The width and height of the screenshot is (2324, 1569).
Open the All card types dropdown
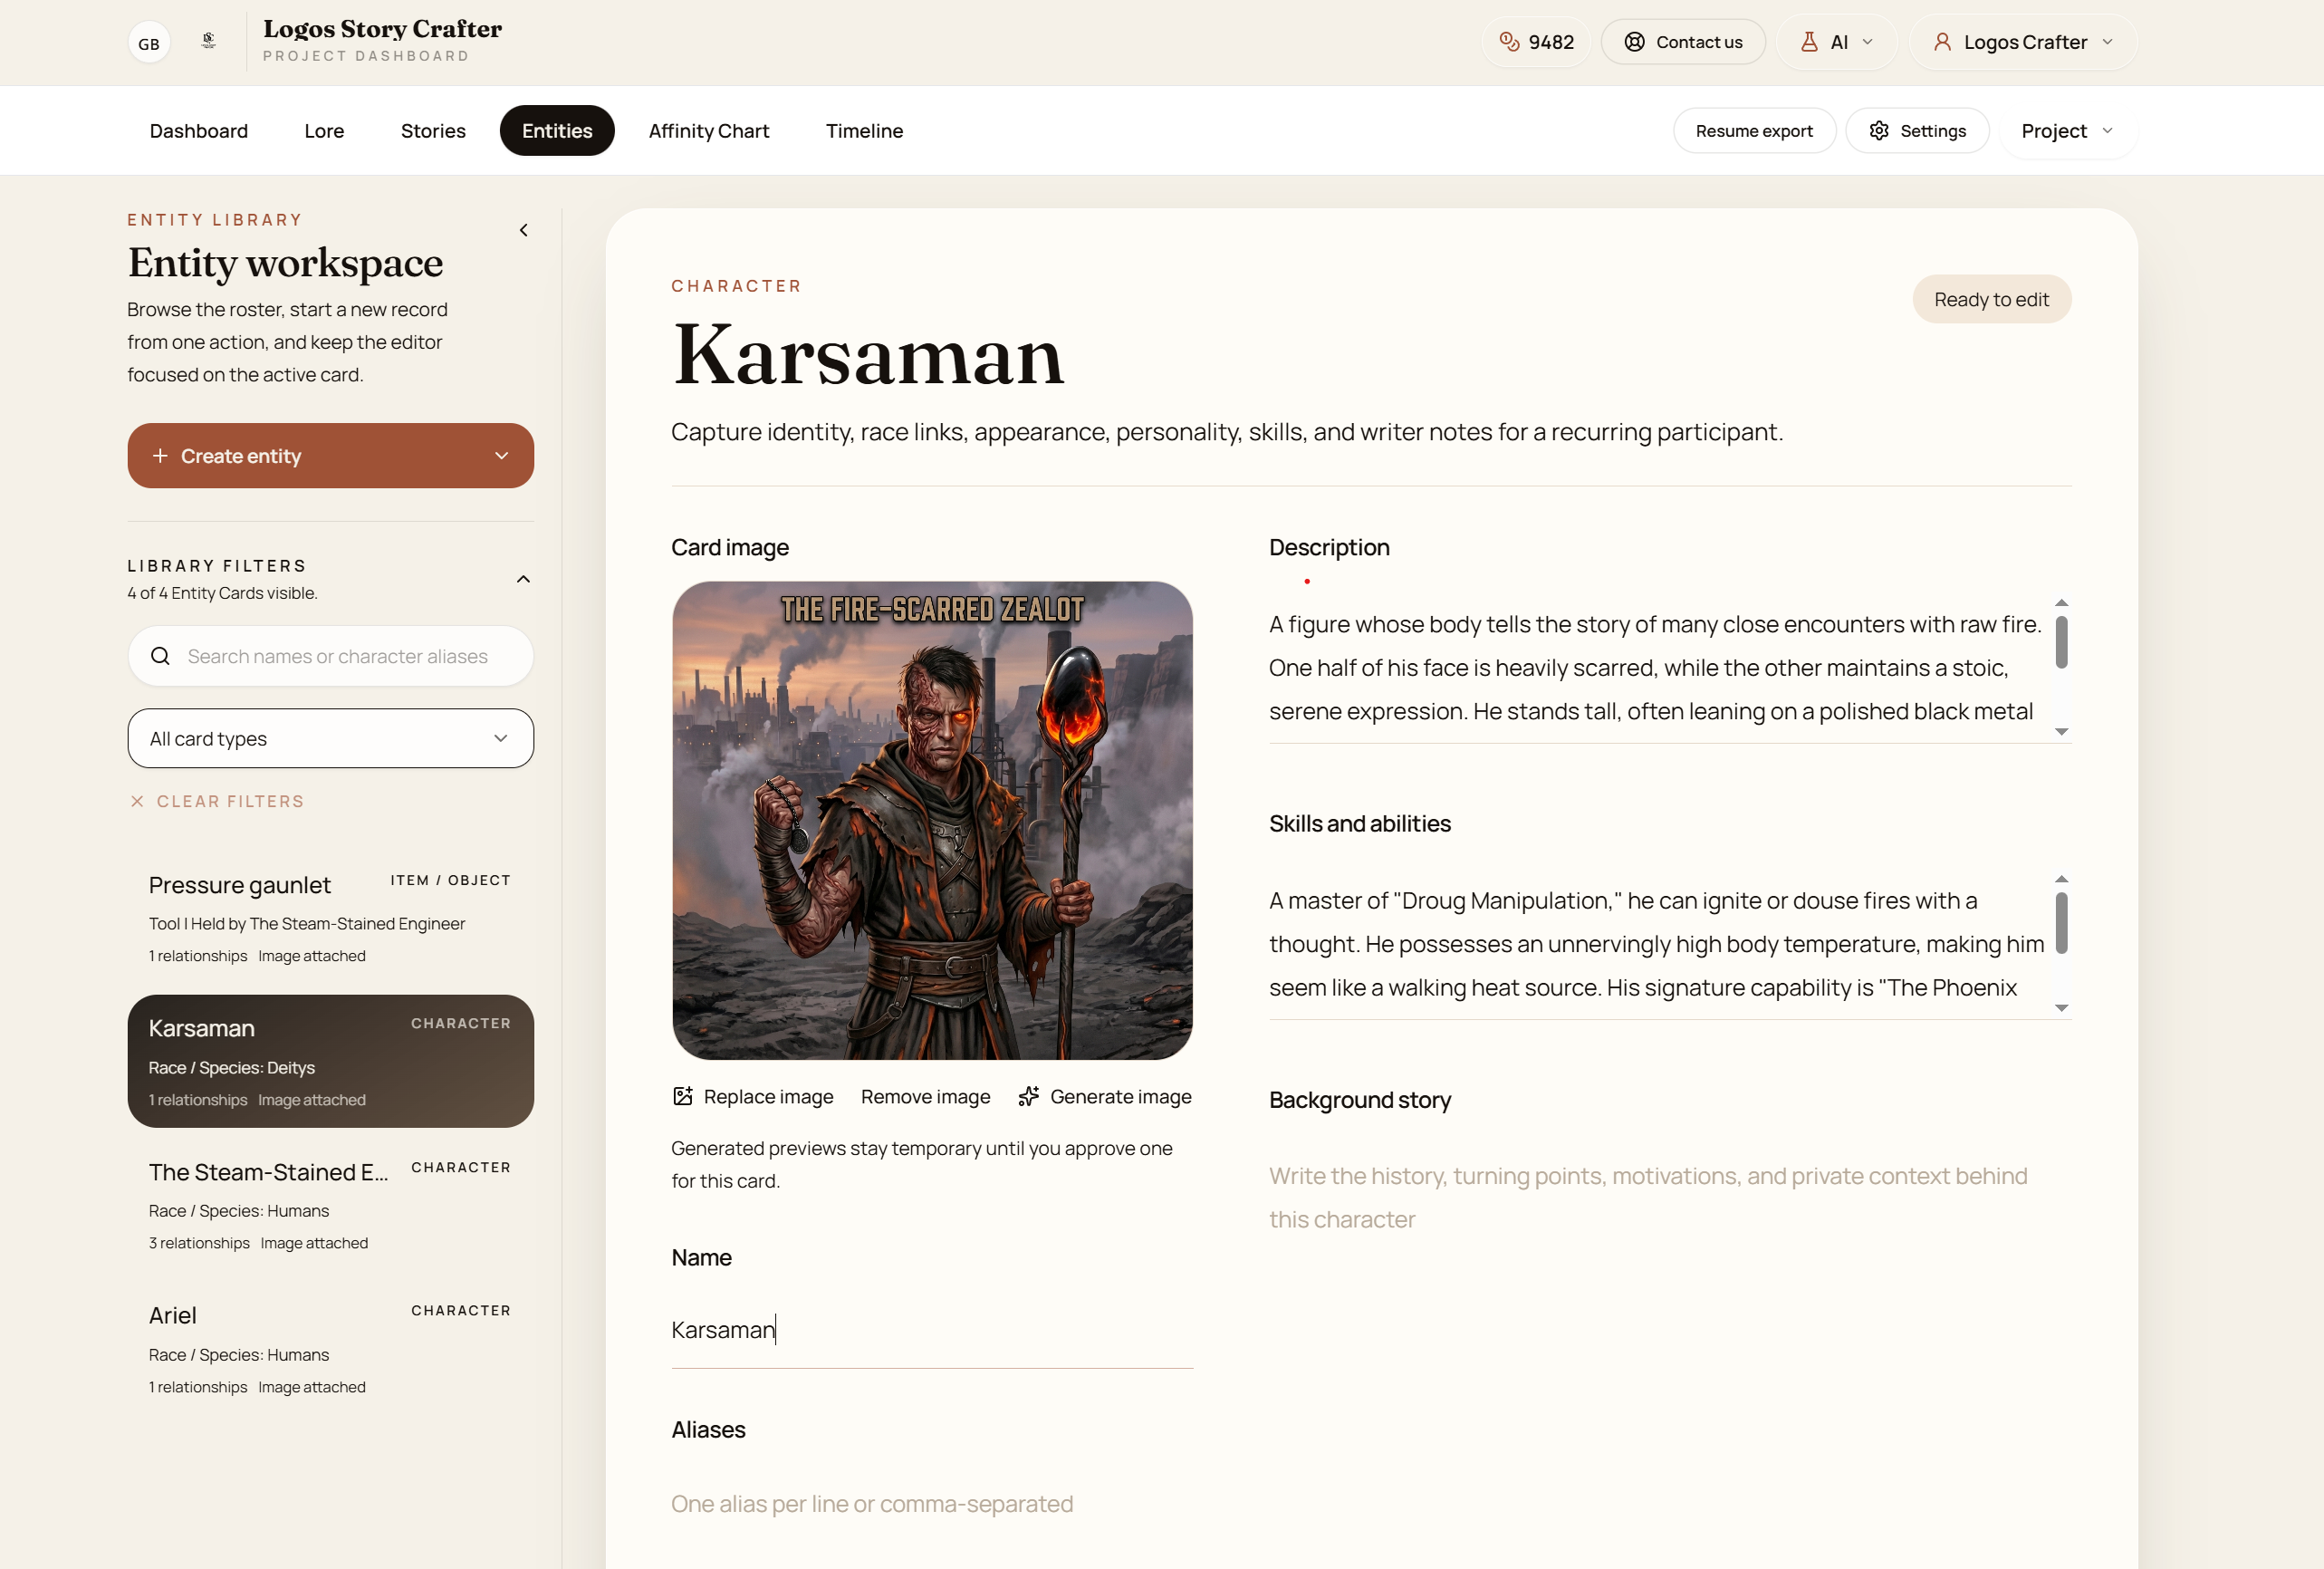(331, 739)
